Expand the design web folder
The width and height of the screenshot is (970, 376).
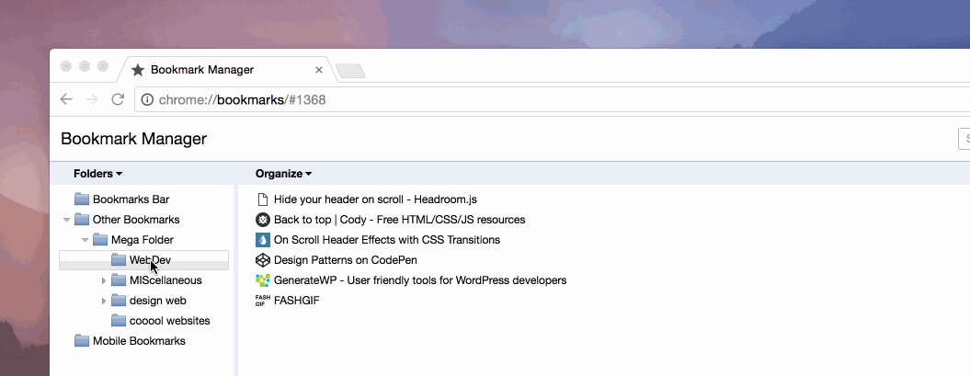click(104, 302)
